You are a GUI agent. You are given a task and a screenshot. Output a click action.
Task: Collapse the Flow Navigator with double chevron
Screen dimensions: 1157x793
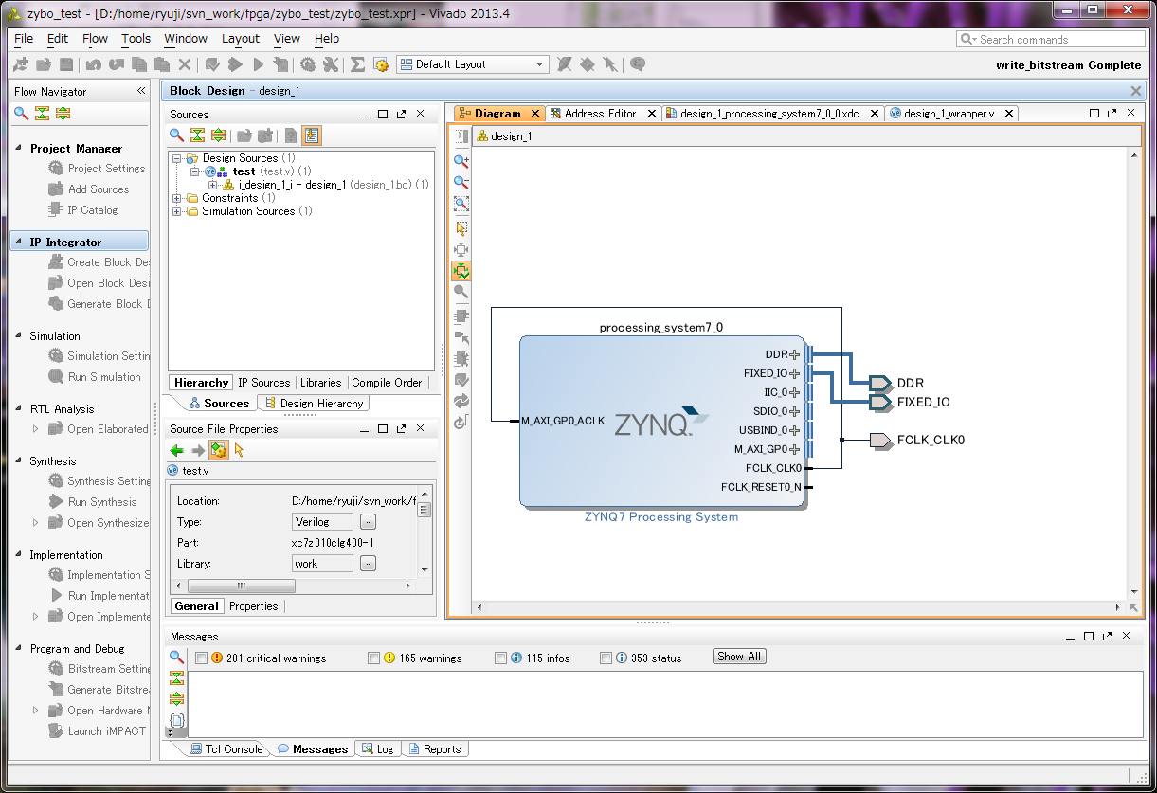click(141, 91)
